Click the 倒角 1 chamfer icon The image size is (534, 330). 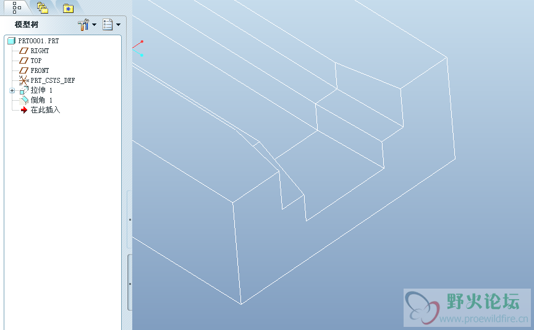coord(24,100)
